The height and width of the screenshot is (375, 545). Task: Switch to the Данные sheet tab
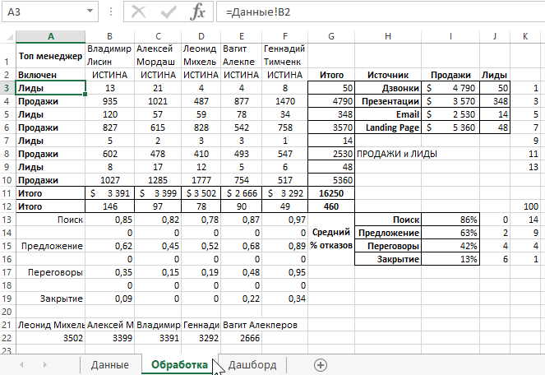click(x=109, y=364)
